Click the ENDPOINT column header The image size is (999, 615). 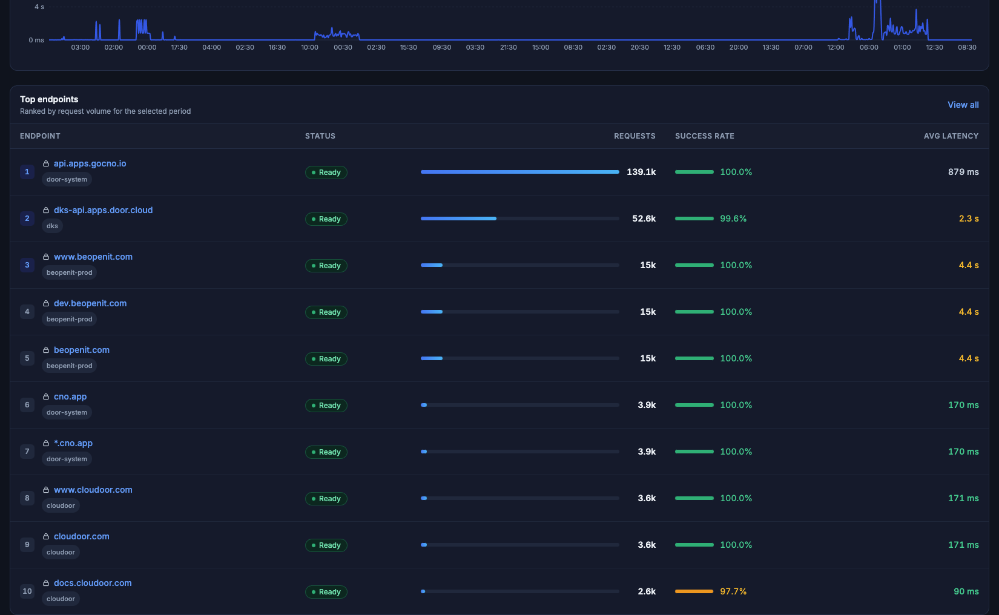(x=40, y=136)
